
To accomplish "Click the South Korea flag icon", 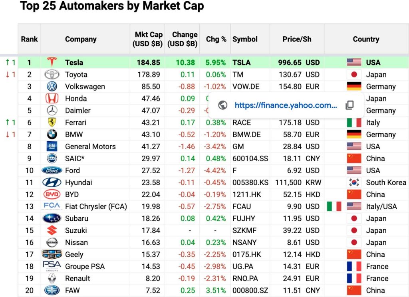I will [x=354, y=182].
